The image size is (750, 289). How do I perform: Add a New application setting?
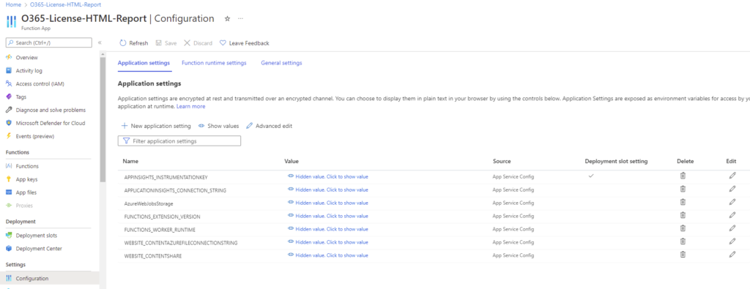[156, 126]
